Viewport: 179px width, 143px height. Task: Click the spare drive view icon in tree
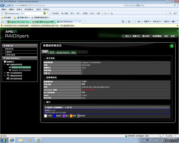[8, 78]
